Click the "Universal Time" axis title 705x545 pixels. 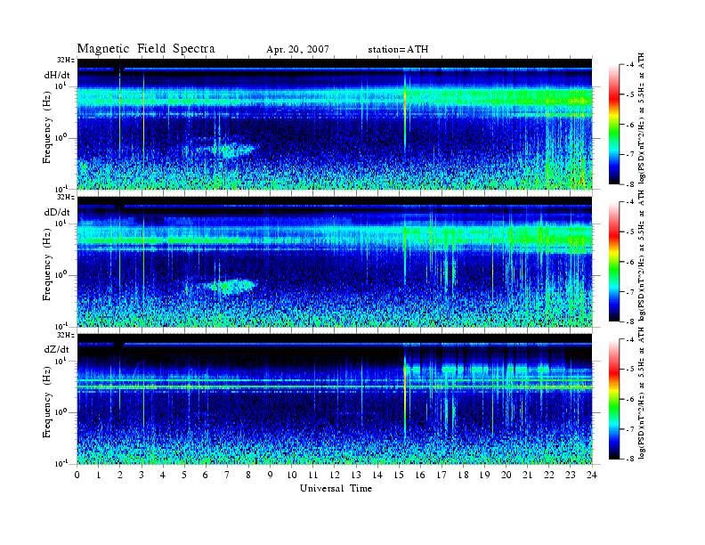tap(336, 488)
